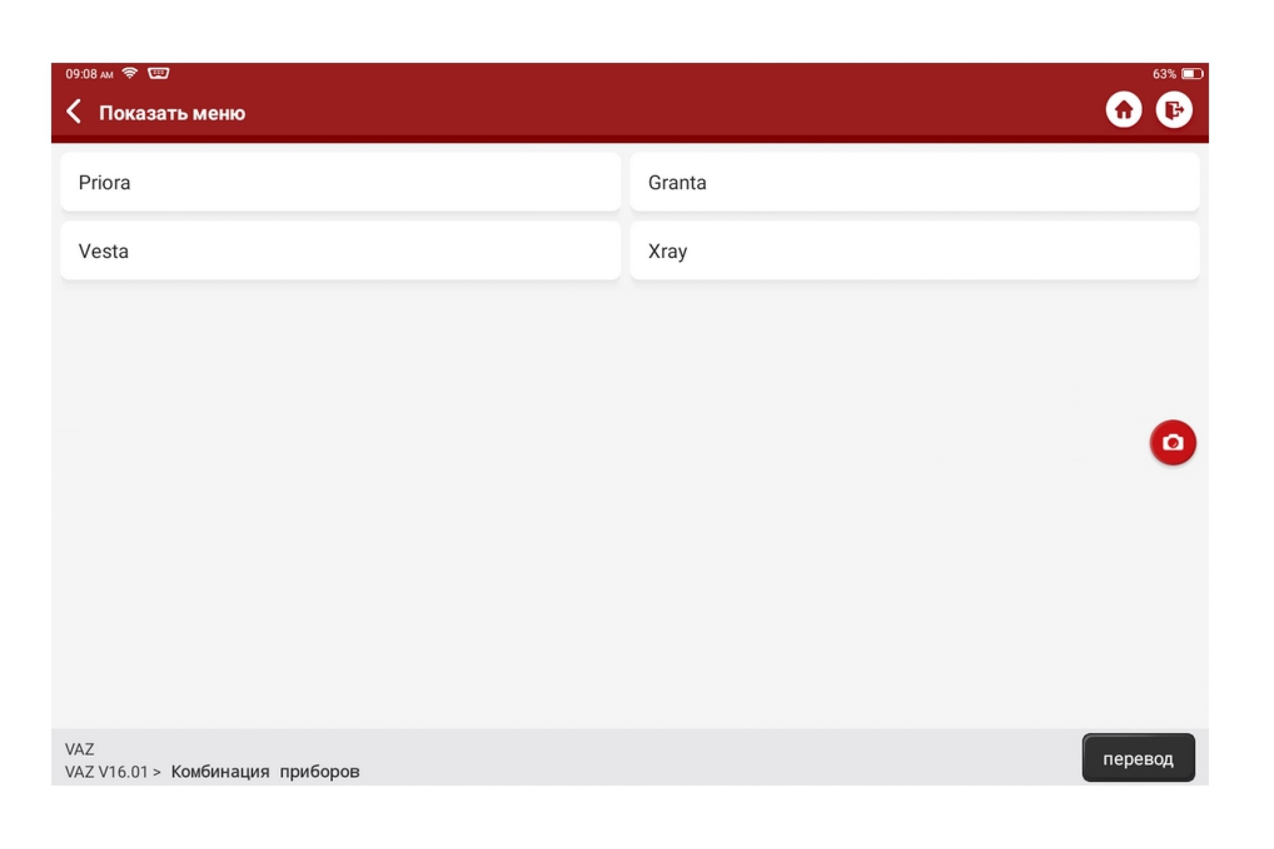Take a screenshot with the red camera button
This screenshot has width=1274, height=849.
tap(1173, 443)
